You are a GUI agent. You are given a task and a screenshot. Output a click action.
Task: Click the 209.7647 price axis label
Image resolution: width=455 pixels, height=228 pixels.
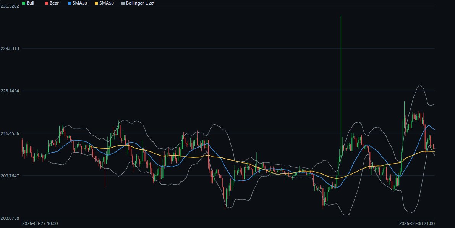click(x=10, y=176)
